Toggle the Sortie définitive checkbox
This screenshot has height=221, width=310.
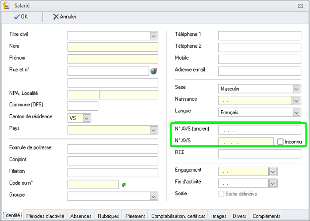pyautogui.click(x=222, y=194)
